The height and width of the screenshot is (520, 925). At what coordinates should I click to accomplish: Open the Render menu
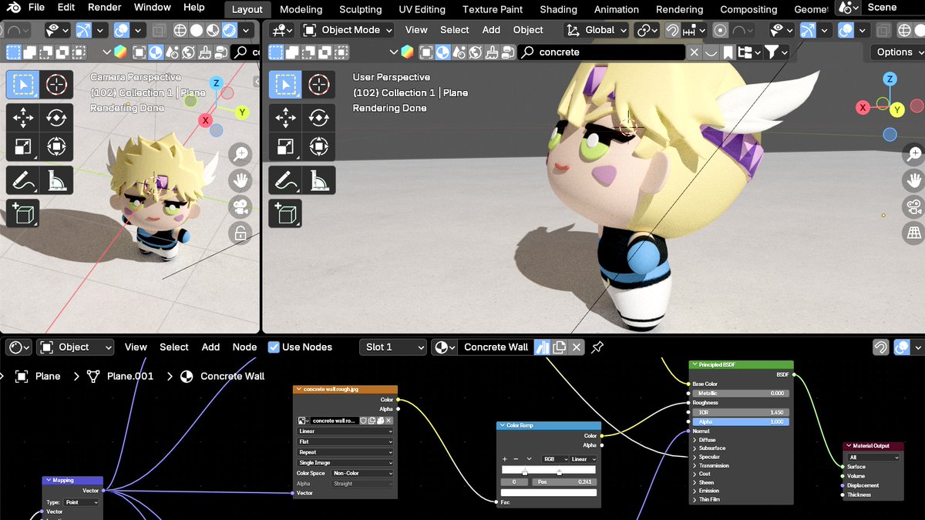[x=104, y=8]
